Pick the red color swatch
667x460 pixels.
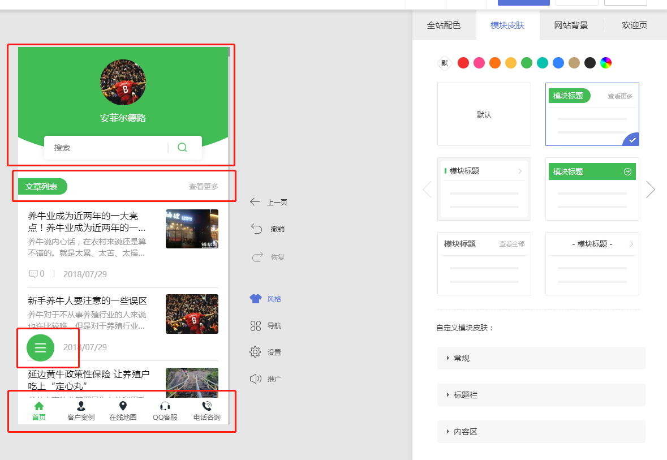(x=463, y=63)
